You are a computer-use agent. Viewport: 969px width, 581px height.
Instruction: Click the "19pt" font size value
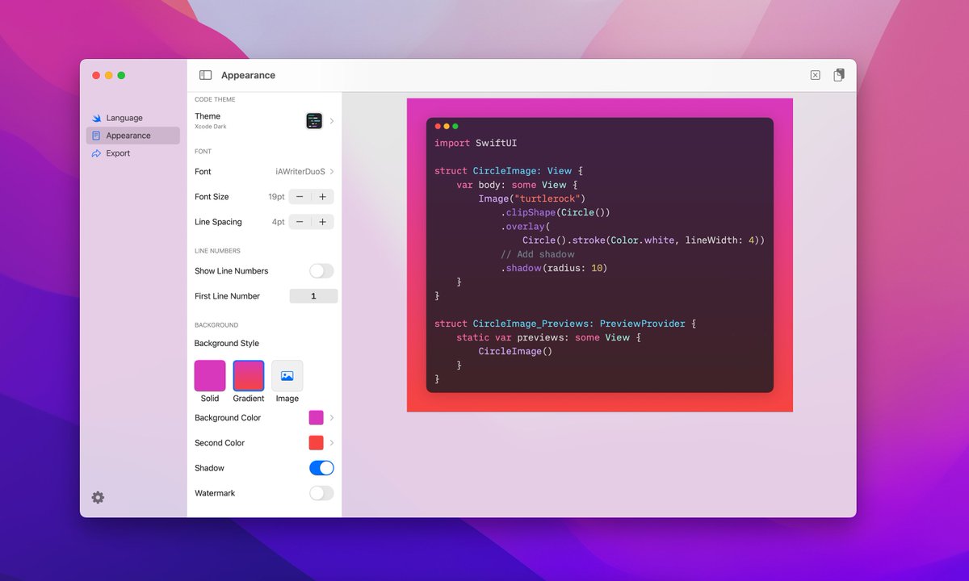coord(277,197)
